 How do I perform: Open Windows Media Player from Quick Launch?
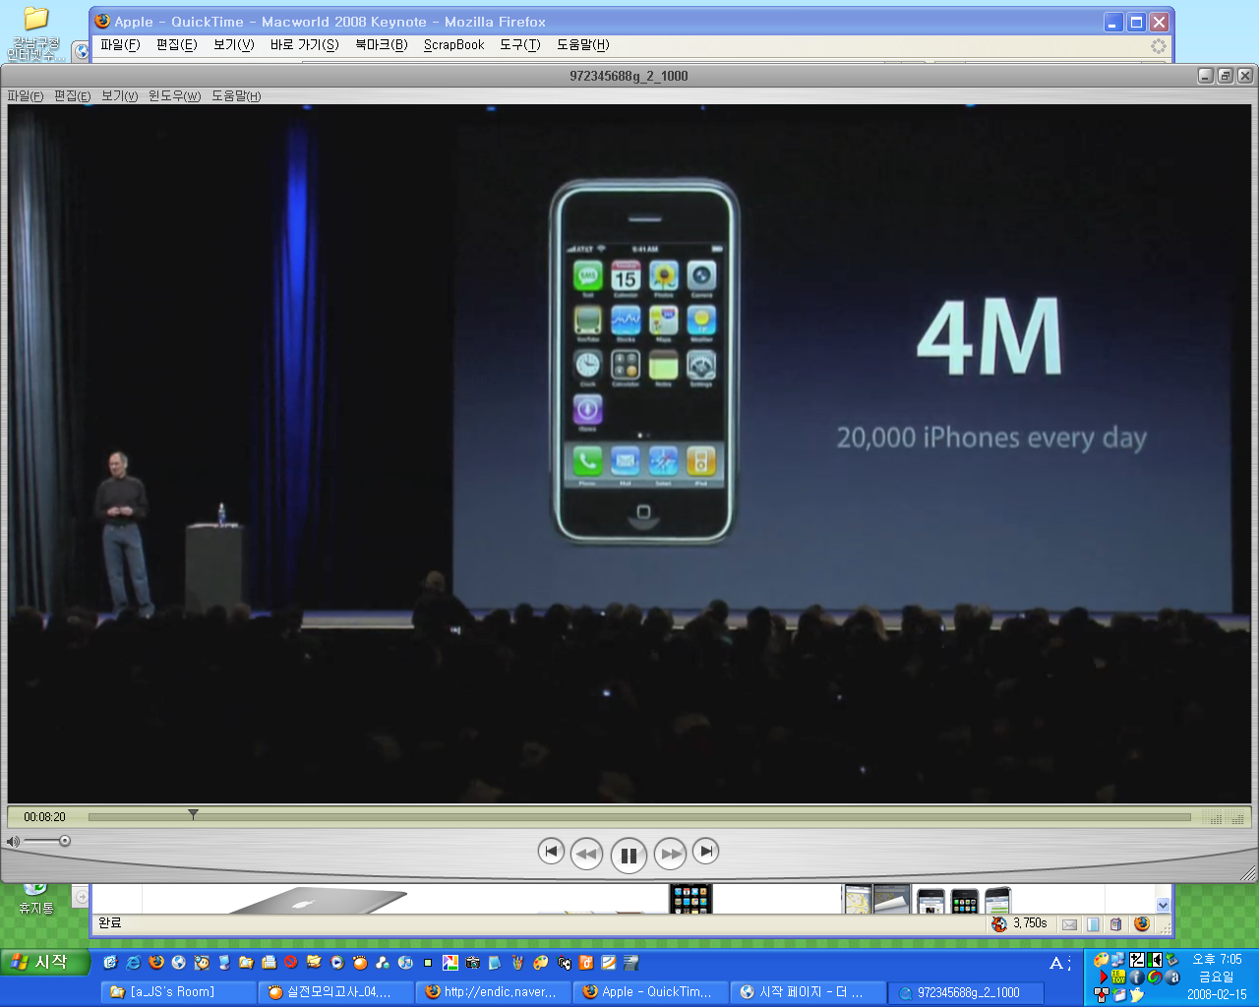point(337,963)
